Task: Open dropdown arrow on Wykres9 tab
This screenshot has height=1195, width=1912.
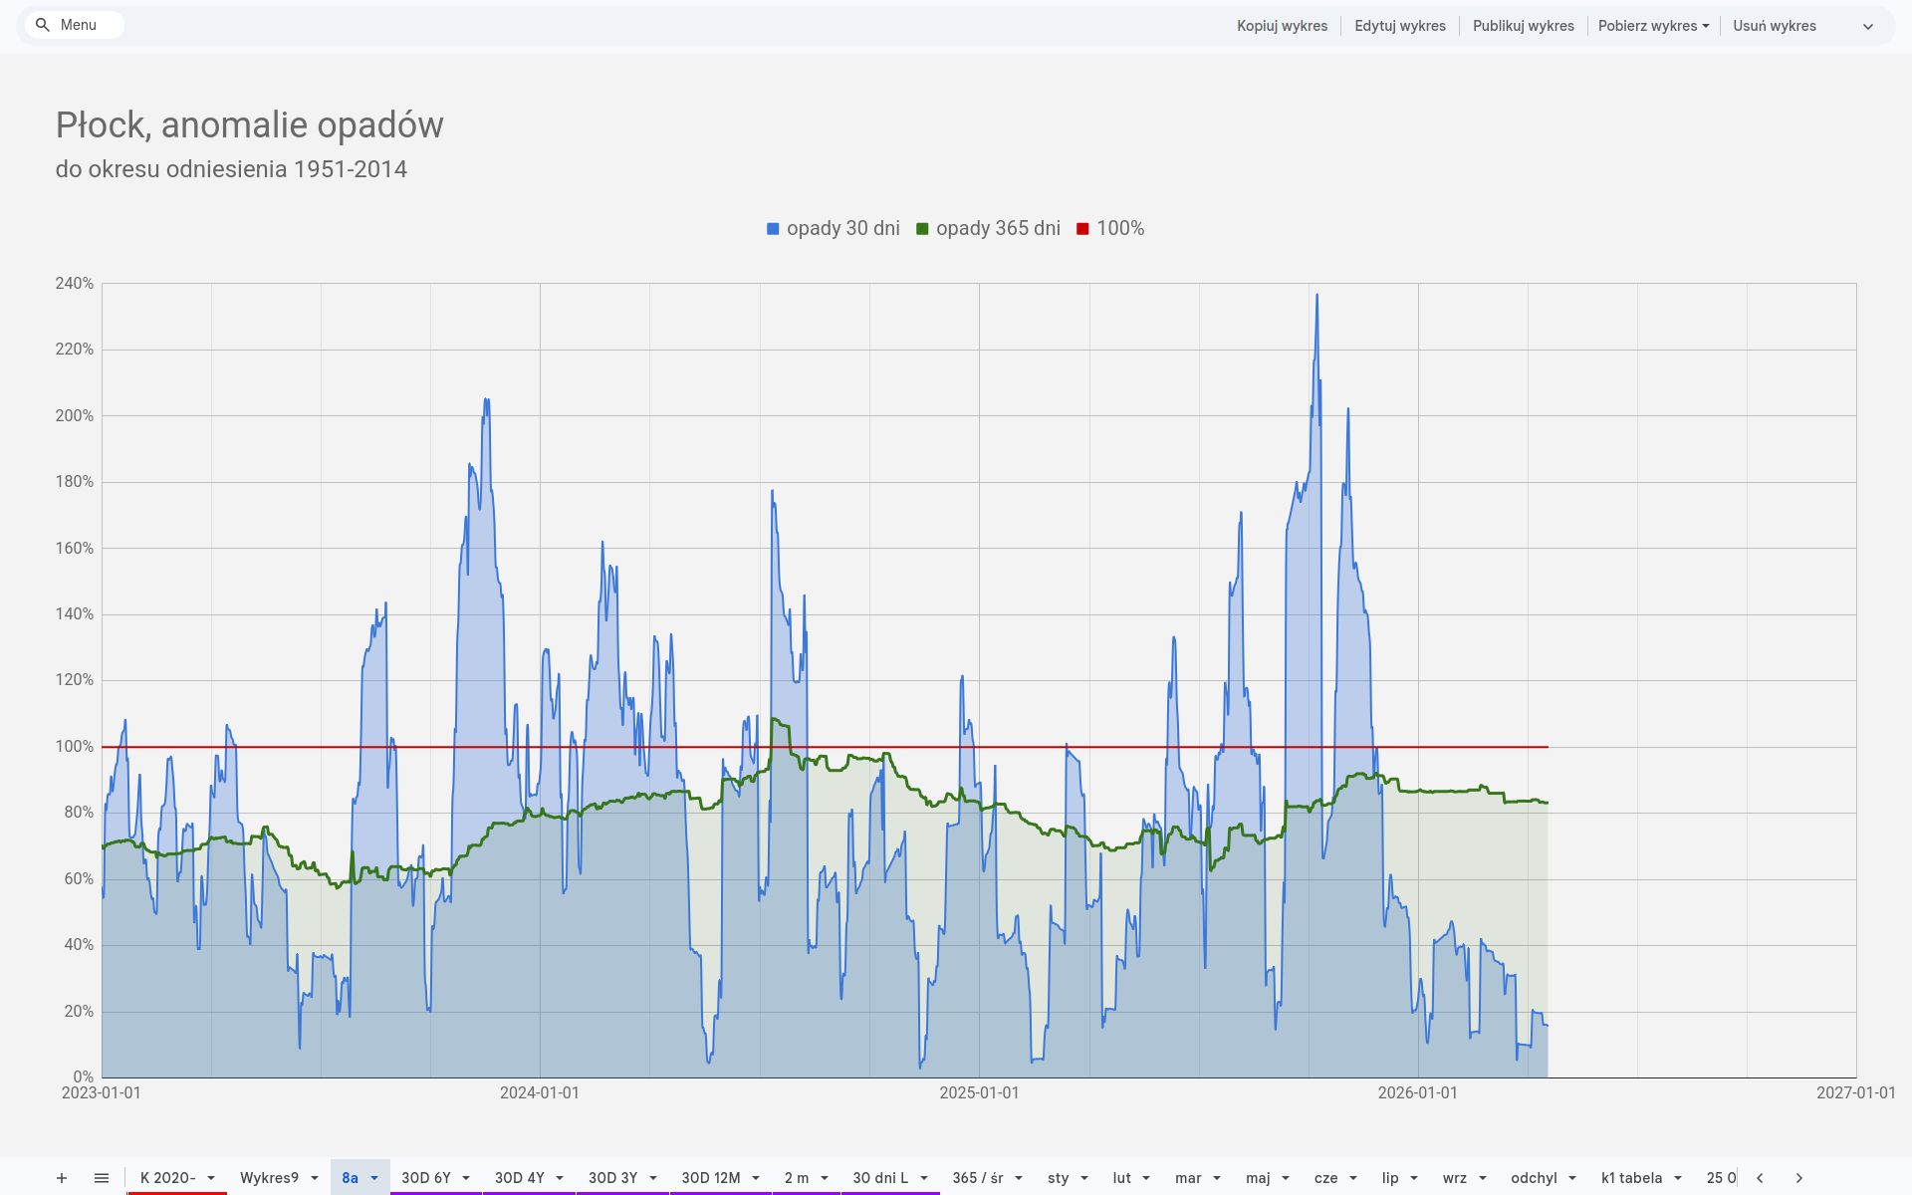Action: pos(315,1178)
